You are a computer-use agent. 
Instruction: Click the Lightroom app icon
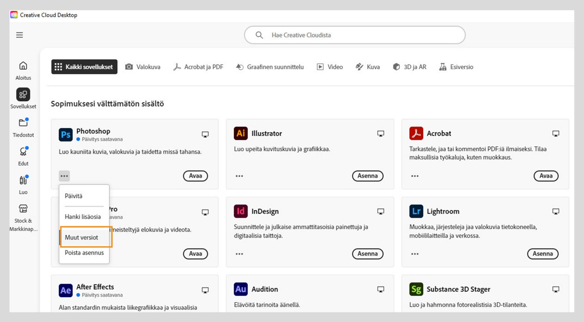point(416,212)
